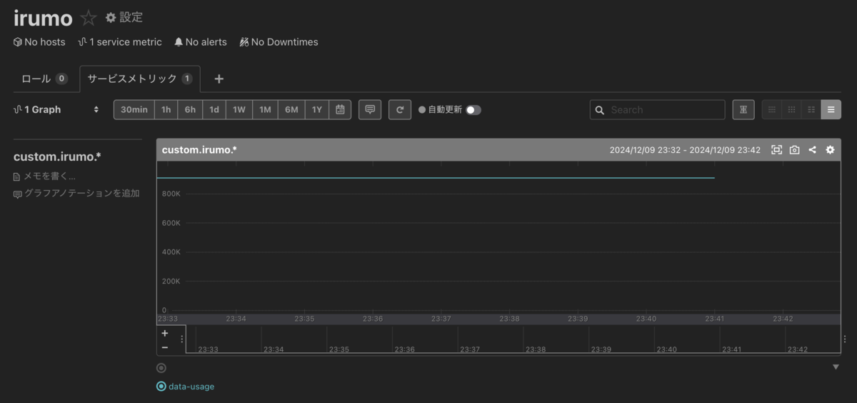Click custom.irumo.* heading in sidebar

point(57,156)
